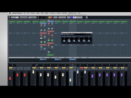Toggle the purple Cycle transport button

coord(72,17)
